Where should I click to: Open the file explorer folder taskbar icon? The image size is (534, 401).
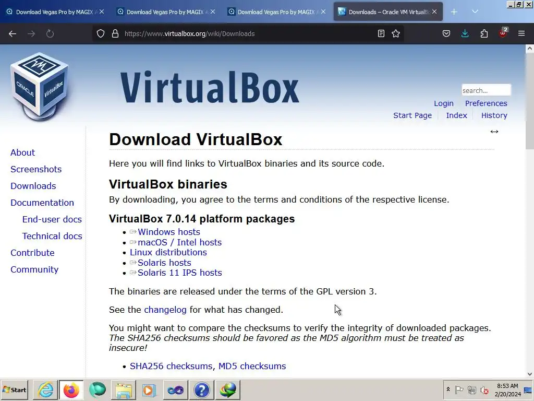coord(124,390)
